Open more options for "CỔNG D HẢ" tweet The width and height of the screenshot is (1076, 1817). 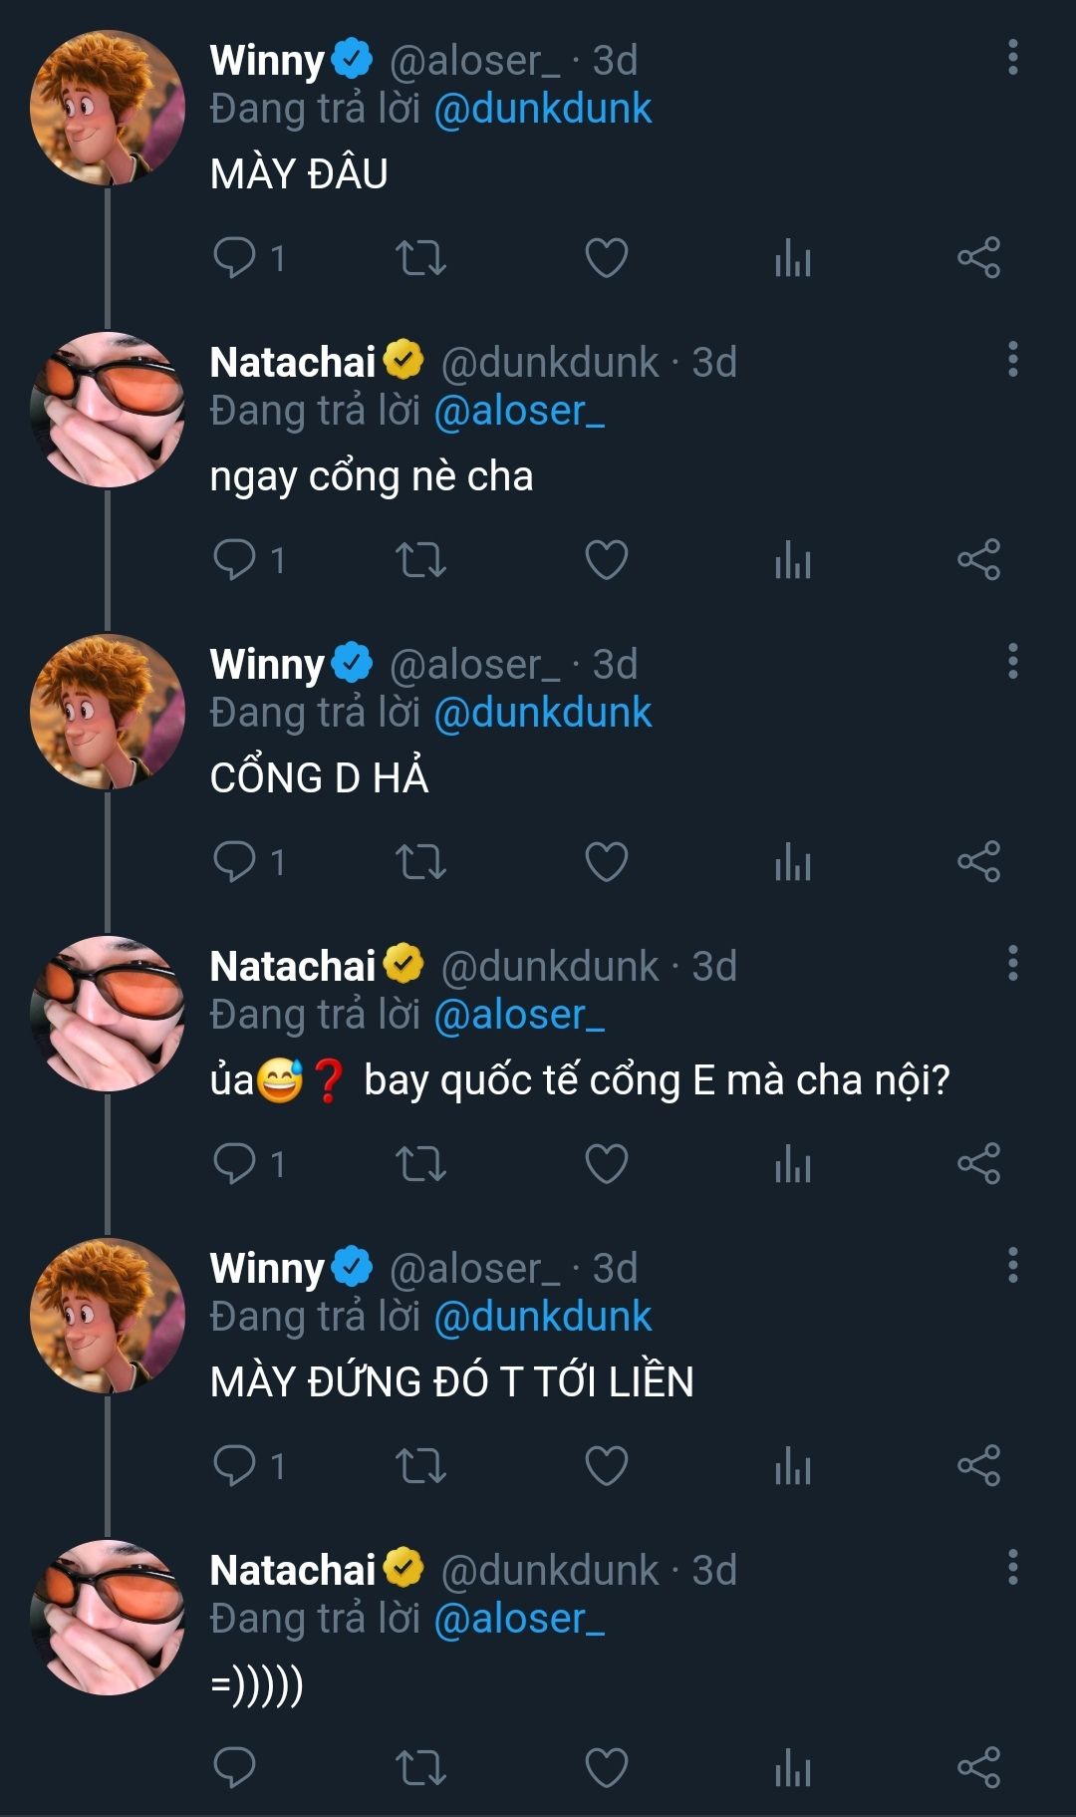1012,662
